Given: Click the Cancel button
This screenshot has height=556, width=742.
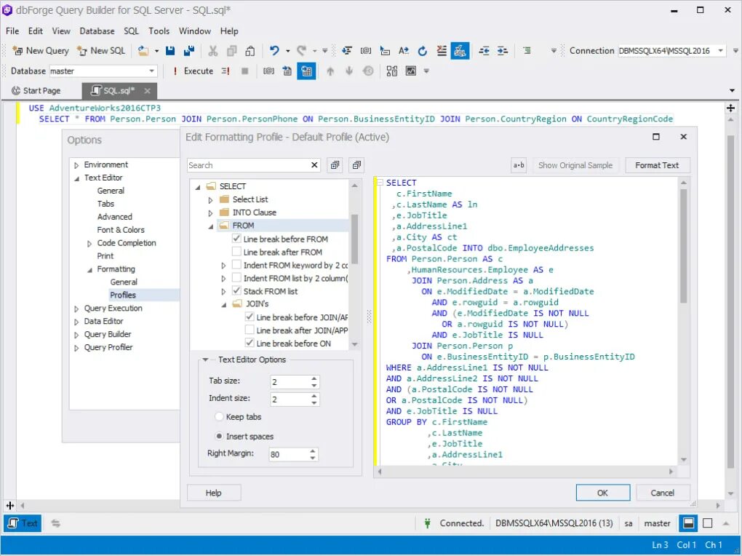Looking at the screenshot, I should click(662, 493).
